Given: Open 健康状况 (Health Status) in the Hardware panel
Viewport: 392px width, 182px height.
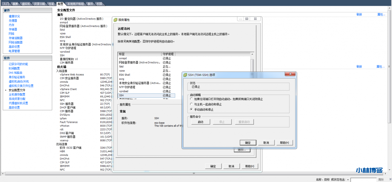Looking at the screenshot, I should (14, 16).
